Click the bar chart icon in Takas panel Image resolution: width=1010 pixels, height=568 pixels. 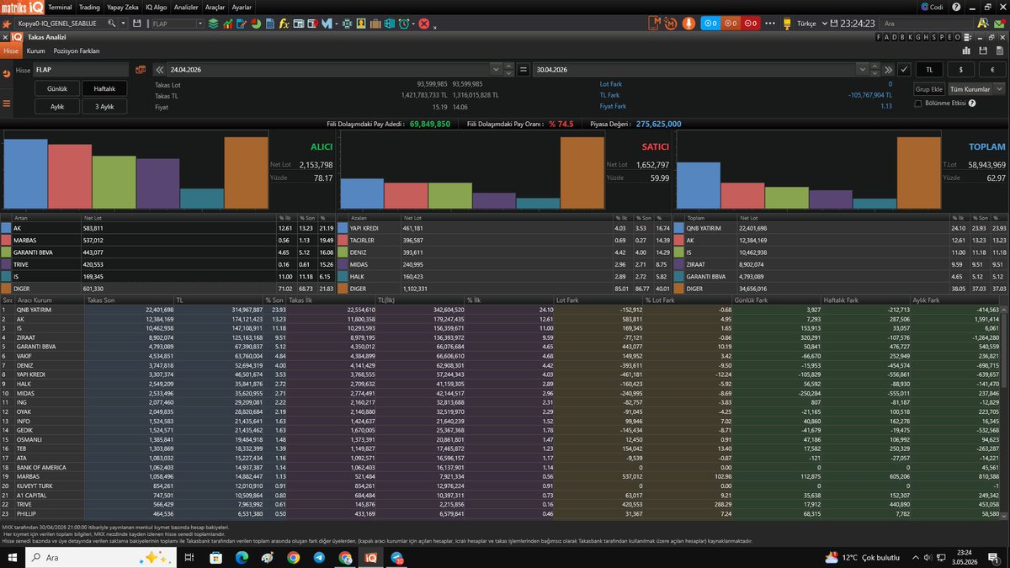tap(966, 51)
